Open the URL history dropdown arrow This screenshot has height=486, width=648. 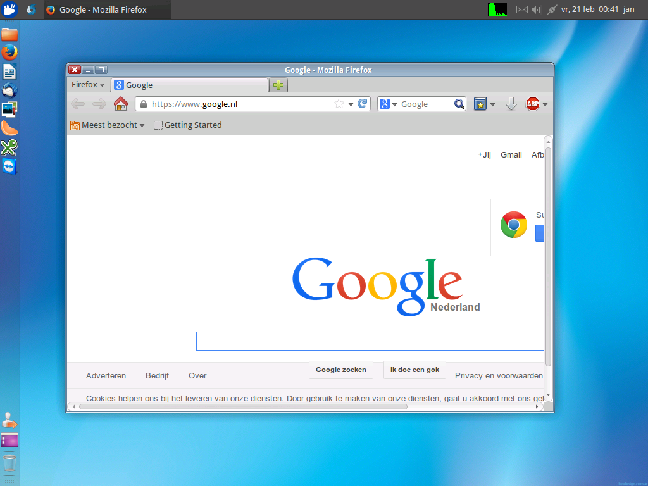tap(351, 104)
